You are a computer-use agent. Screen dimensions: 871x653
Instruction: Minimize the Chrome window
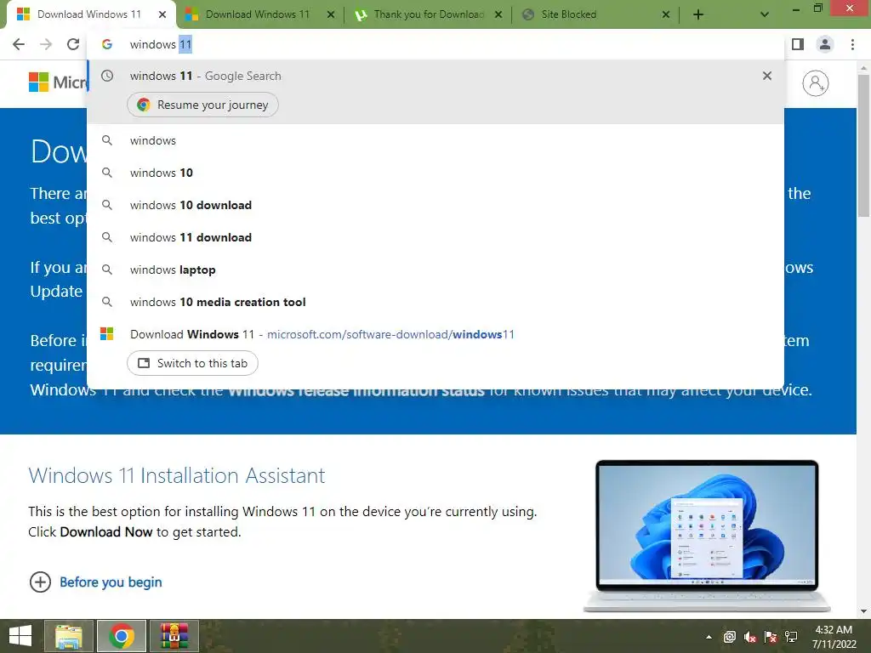click(x=796, y=9)
